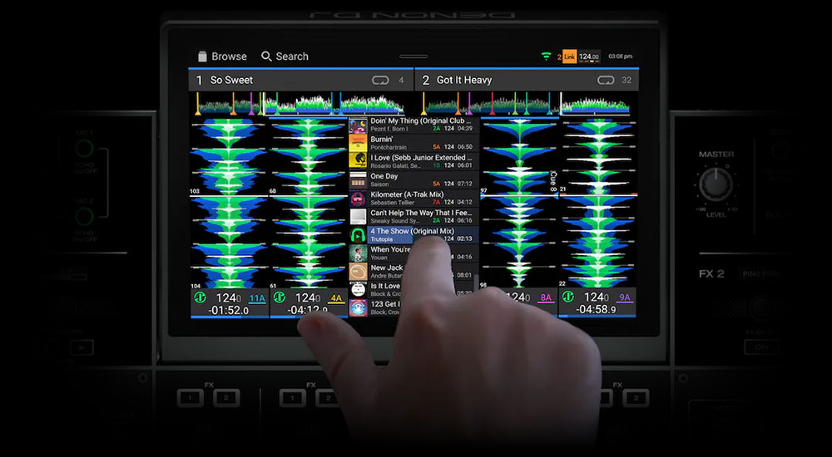The height and width of the screenshot is (457, 832).
Task: Toggle the orange Link button
Action: point(569,57)
